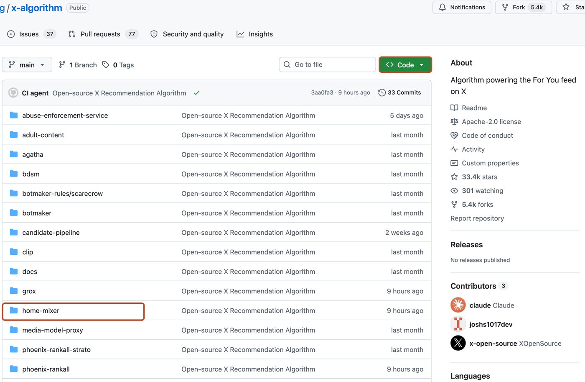585x382 pixels.
Task: Open the bdsm folder
Action: coord(31,174)
